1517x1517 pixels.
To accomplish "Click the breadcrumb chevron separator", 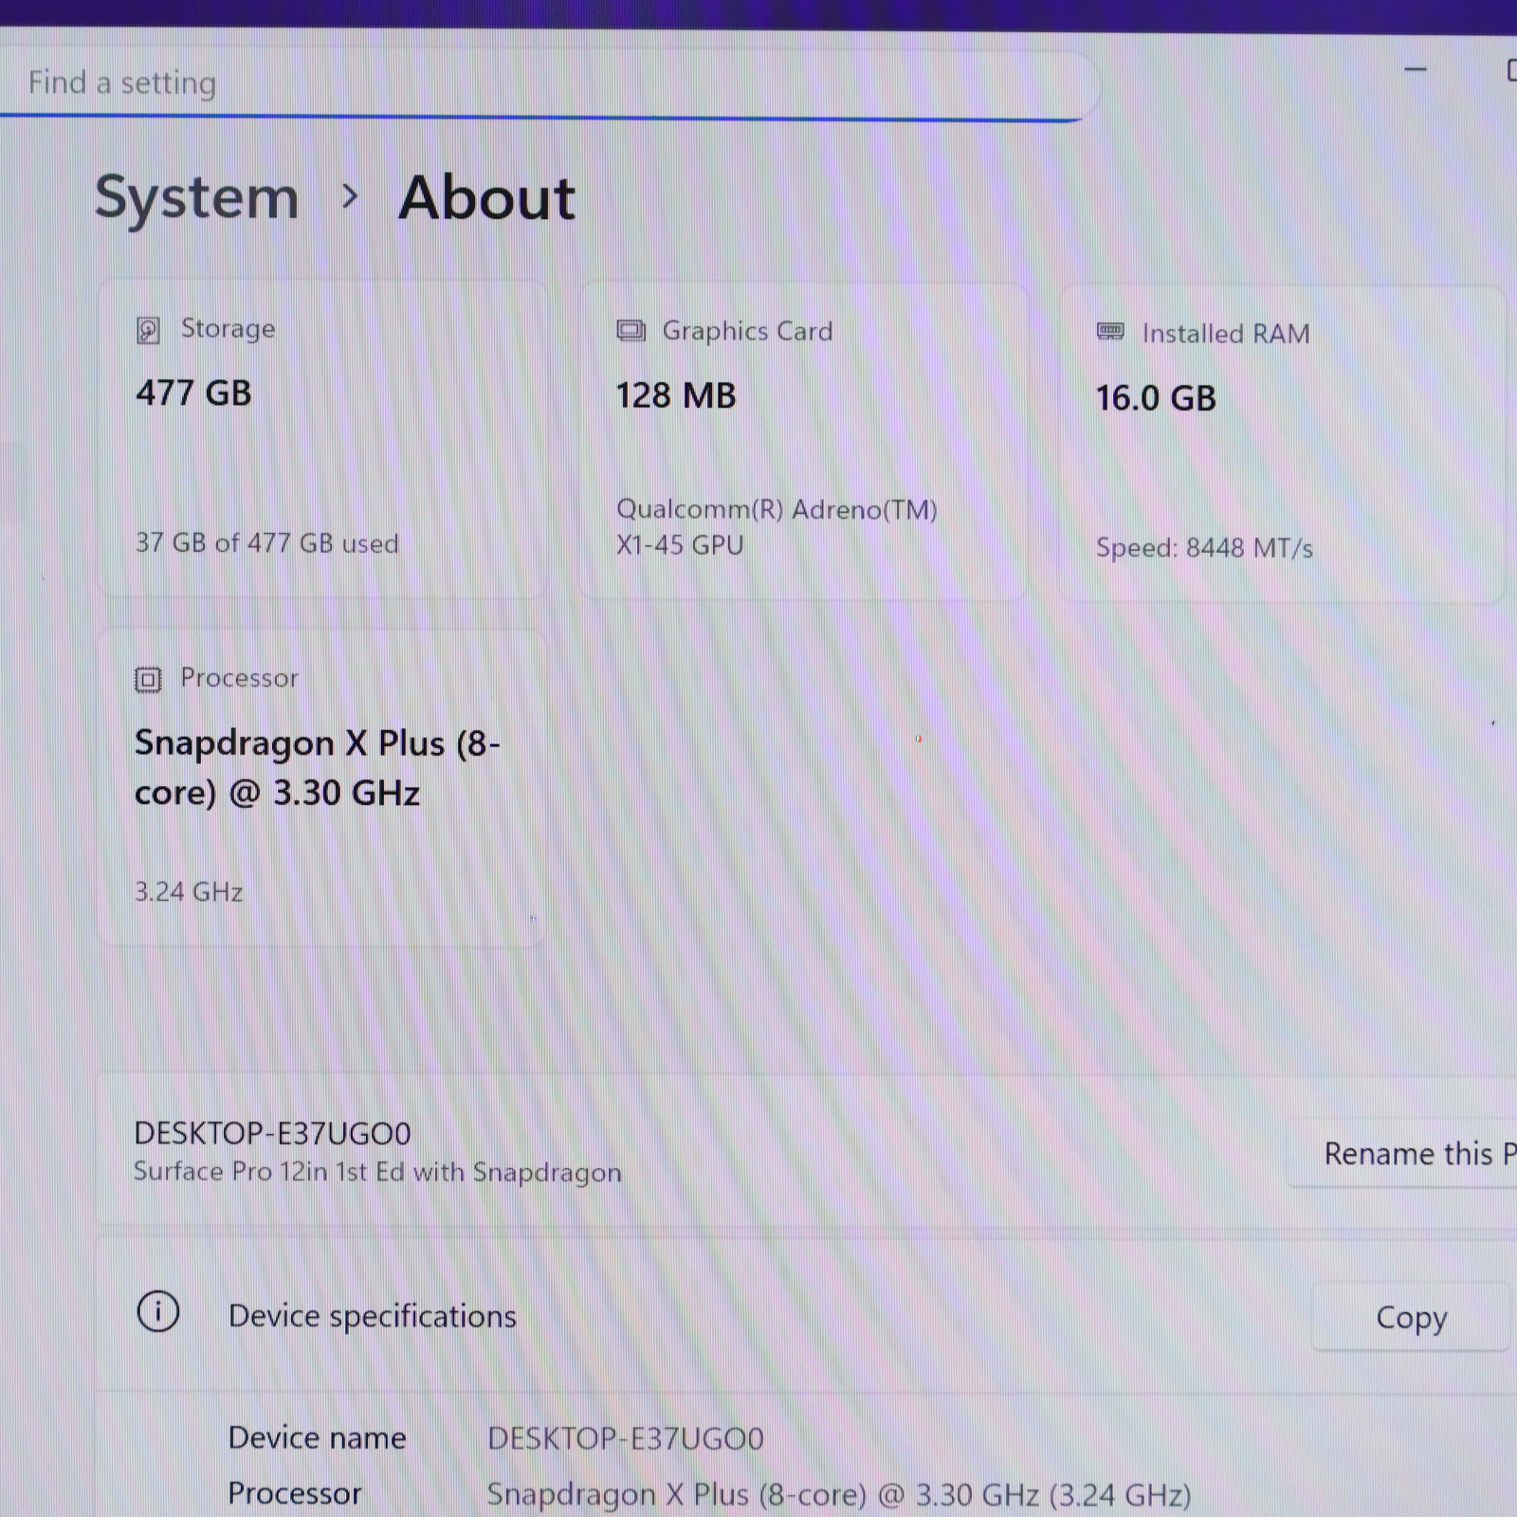I will 350,197.
